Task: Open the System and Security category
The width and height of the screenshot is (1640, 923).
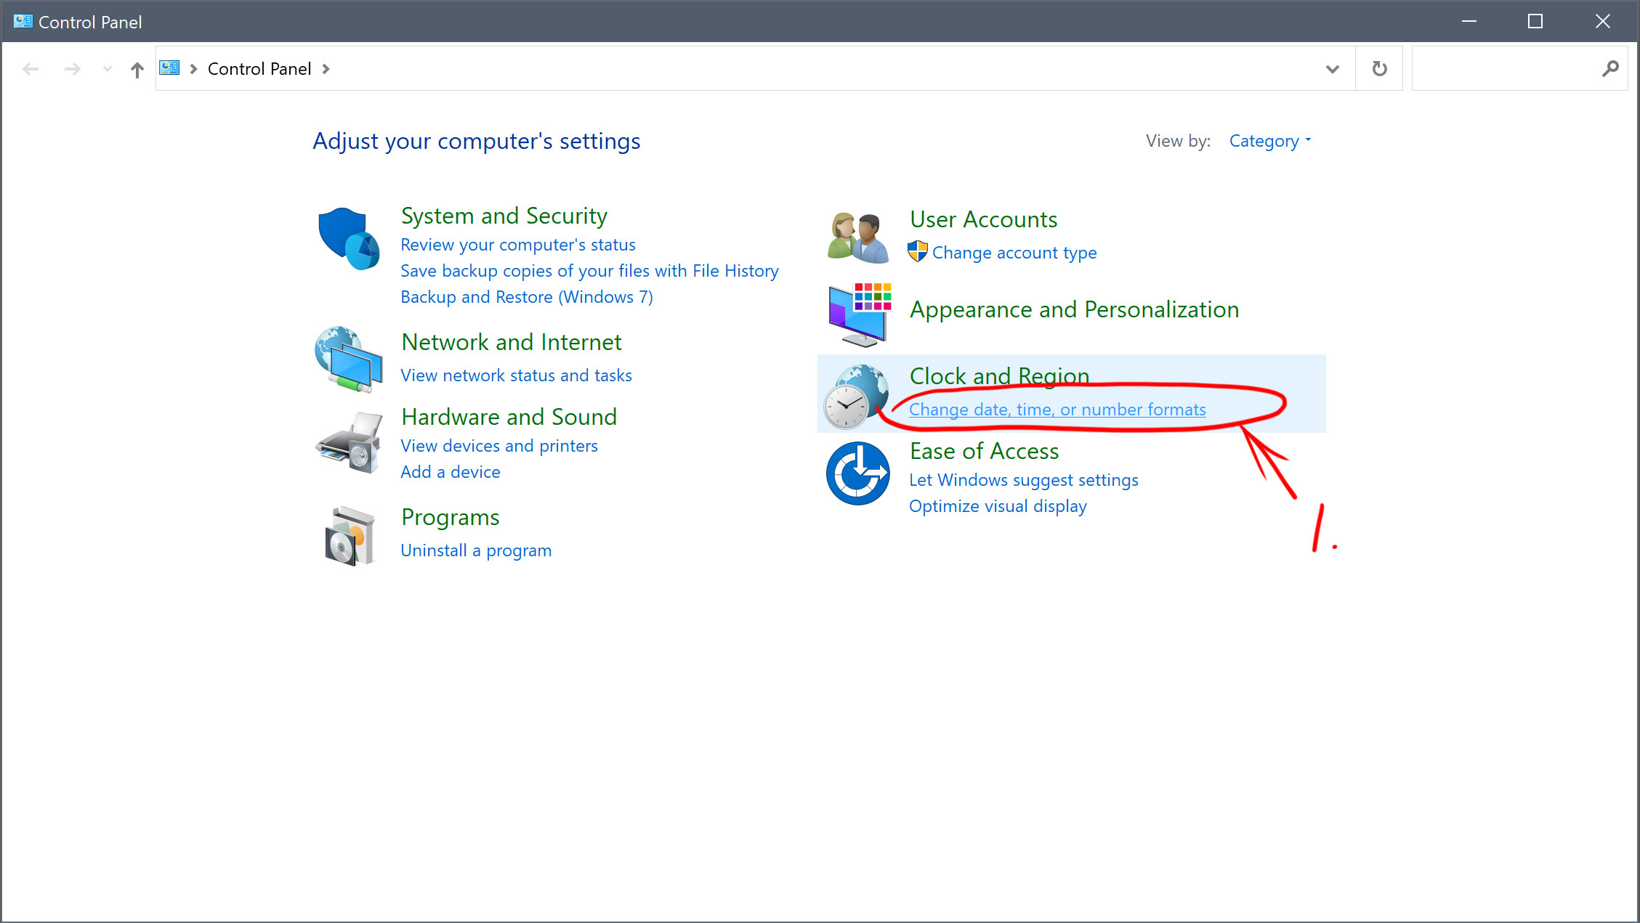Action: tap(504, 216)
